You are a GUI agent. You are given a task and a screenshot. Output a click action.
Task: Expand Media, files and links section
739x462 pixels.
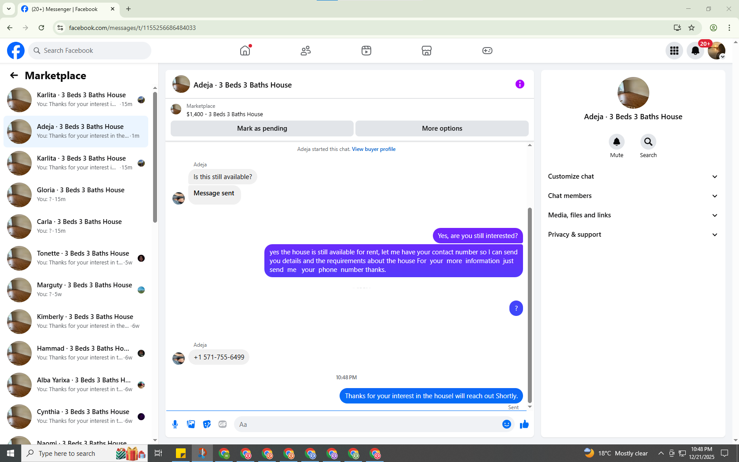(x=633, y=215)
